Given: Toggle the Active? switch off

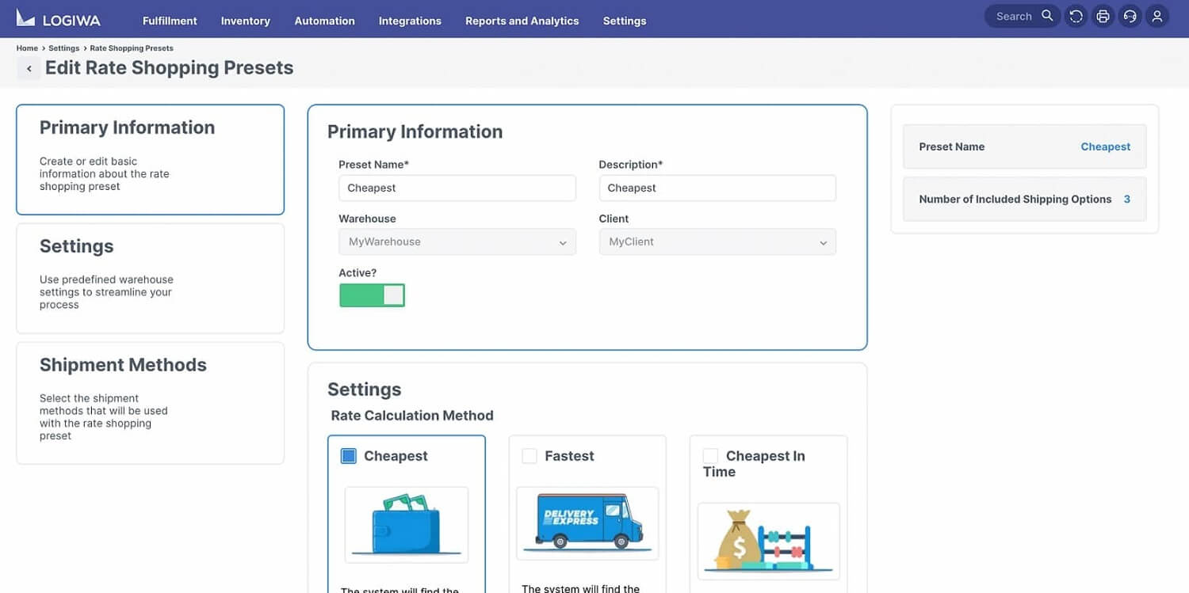Looking at the screenshot, I should point(372,295).
